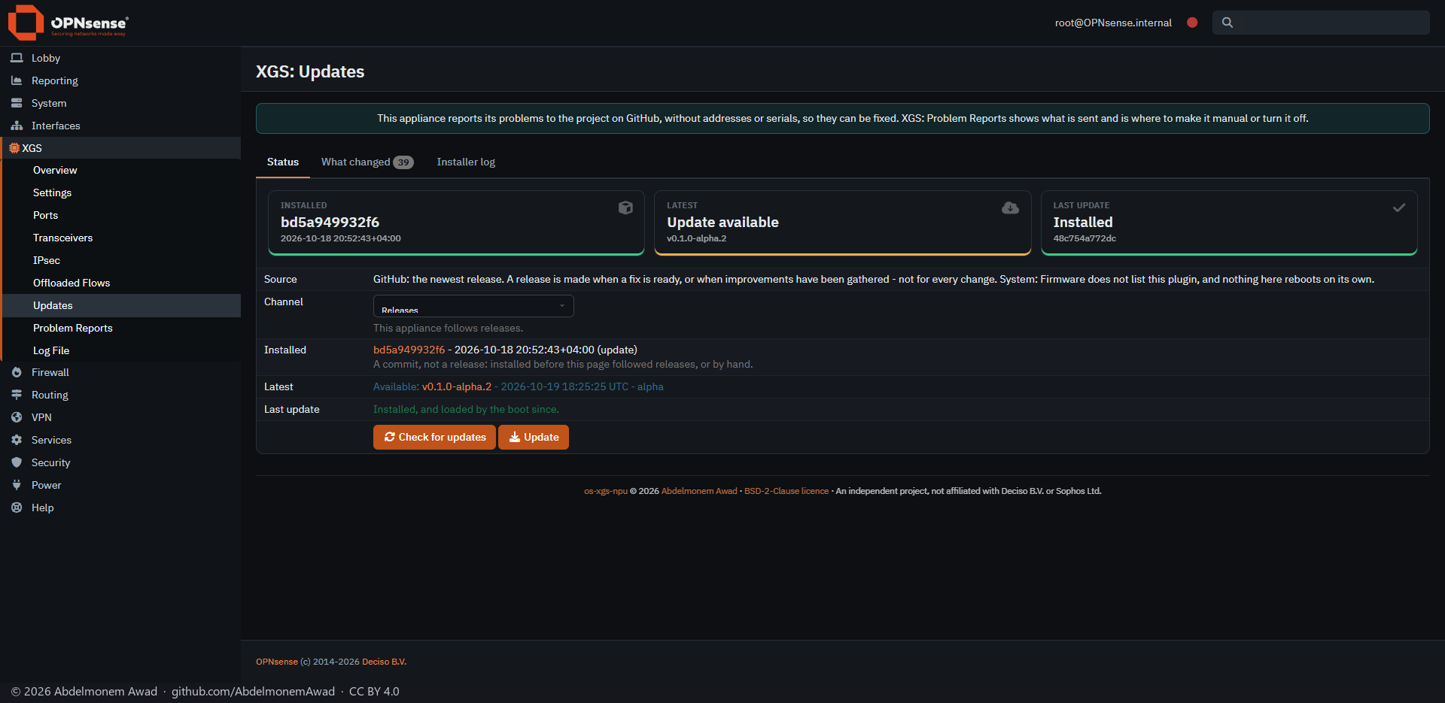Open the Log File page
The height and width of the screenshot is (703, 1445).
pos(121,350)
